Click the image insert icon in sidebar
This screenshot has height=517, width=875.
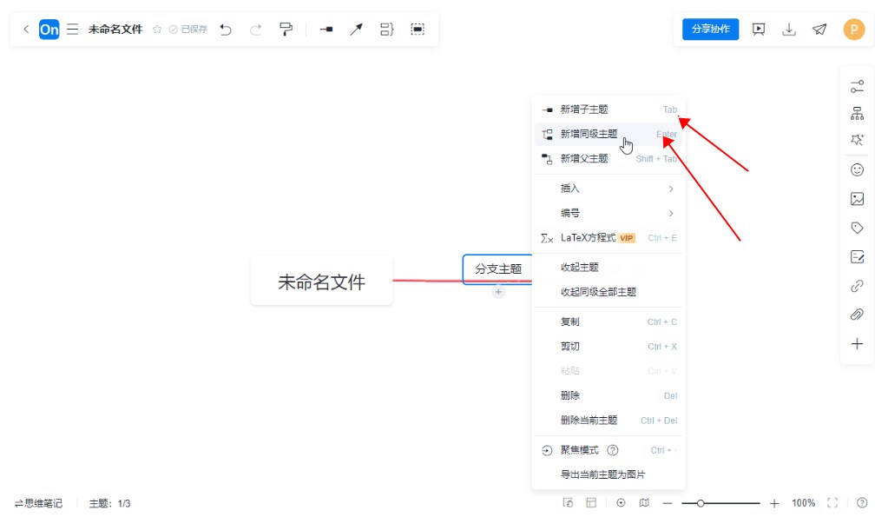[x=857, y=199]
